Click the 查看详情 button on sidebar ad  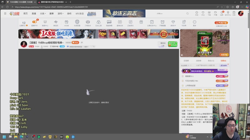coord(224,55)
